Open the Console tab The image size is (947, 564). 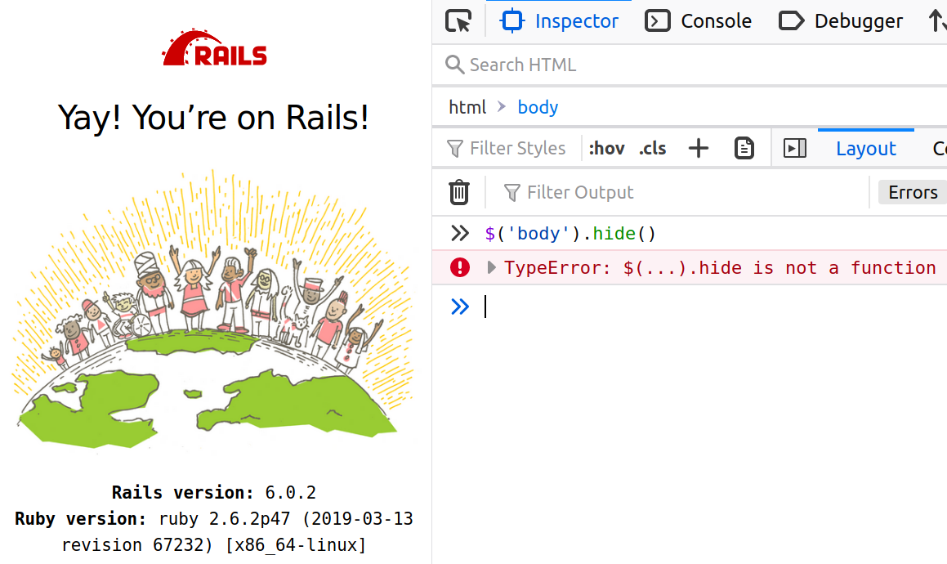(698, 21)
